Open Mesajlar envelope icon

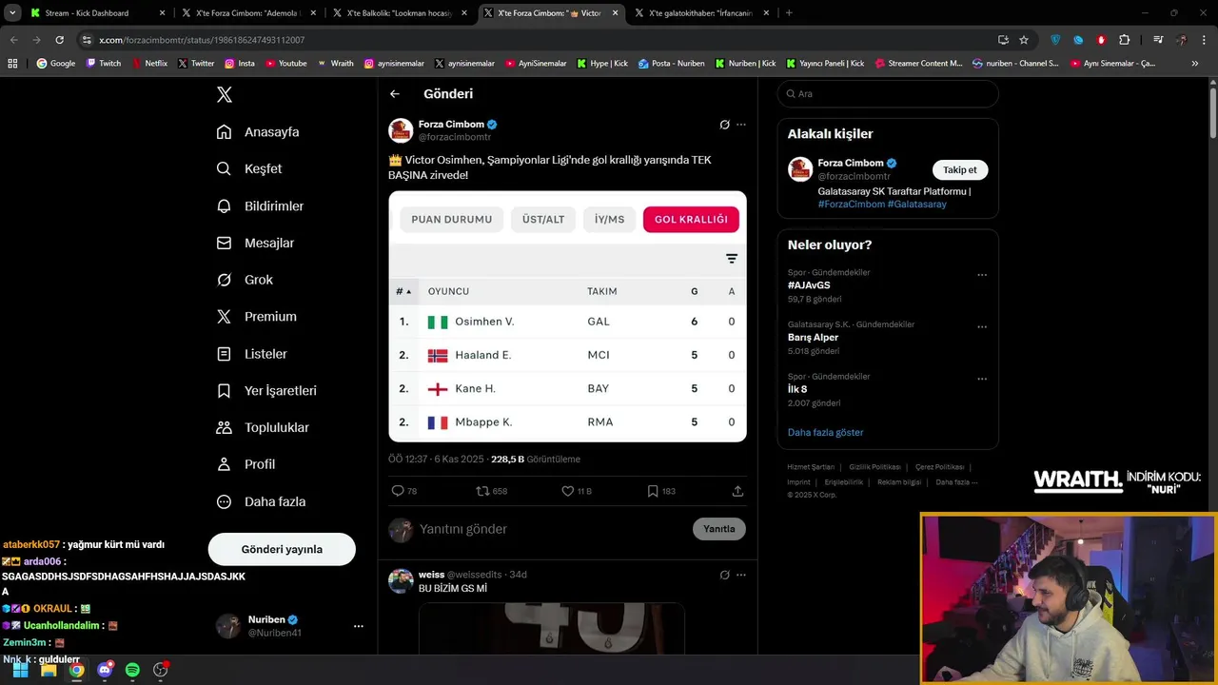[x=224, y=243]
